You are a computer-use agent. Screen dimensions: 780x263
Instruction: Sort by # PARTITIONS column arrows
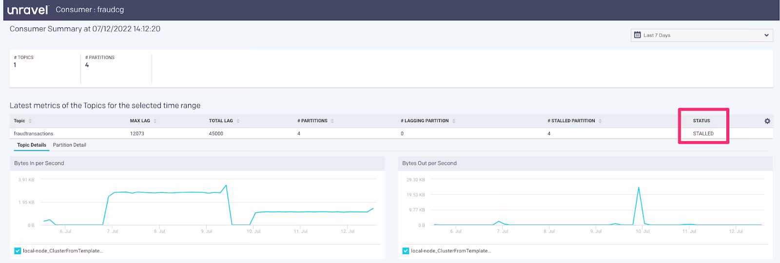(332, 121)
